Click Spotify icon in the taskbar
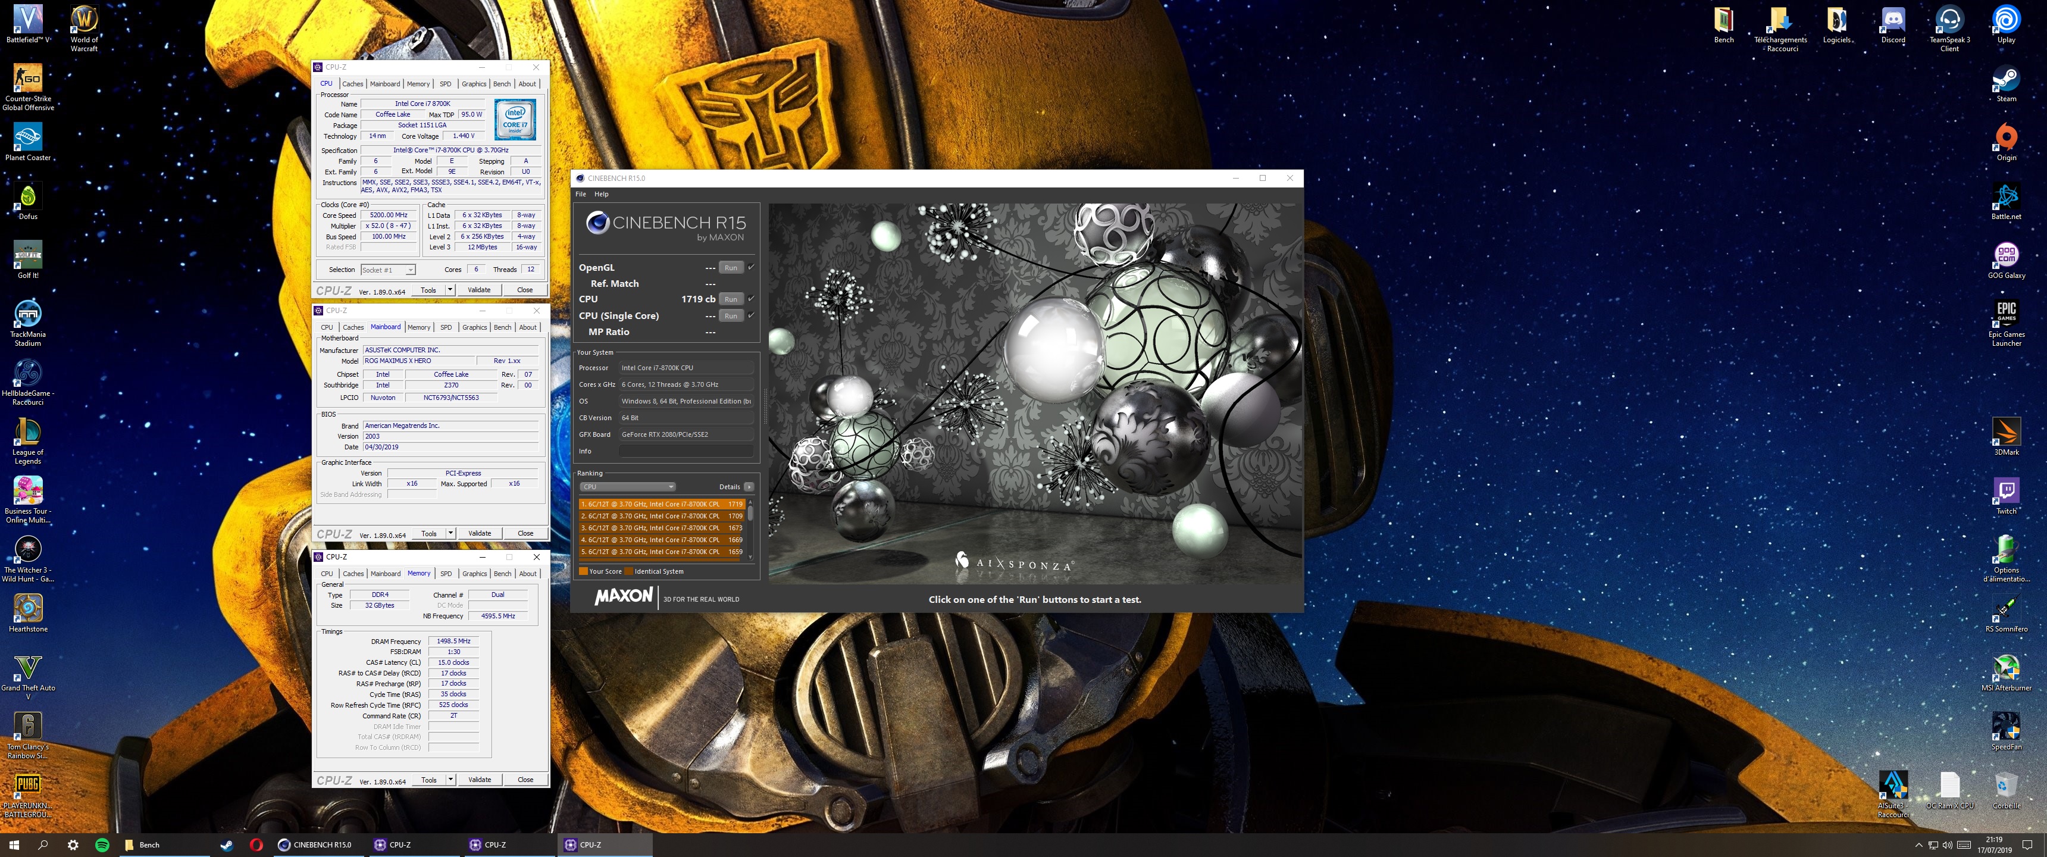Image resolution: width=2047 pixels, height=857 pixels. pyautogui.click(x=102, y=845)
